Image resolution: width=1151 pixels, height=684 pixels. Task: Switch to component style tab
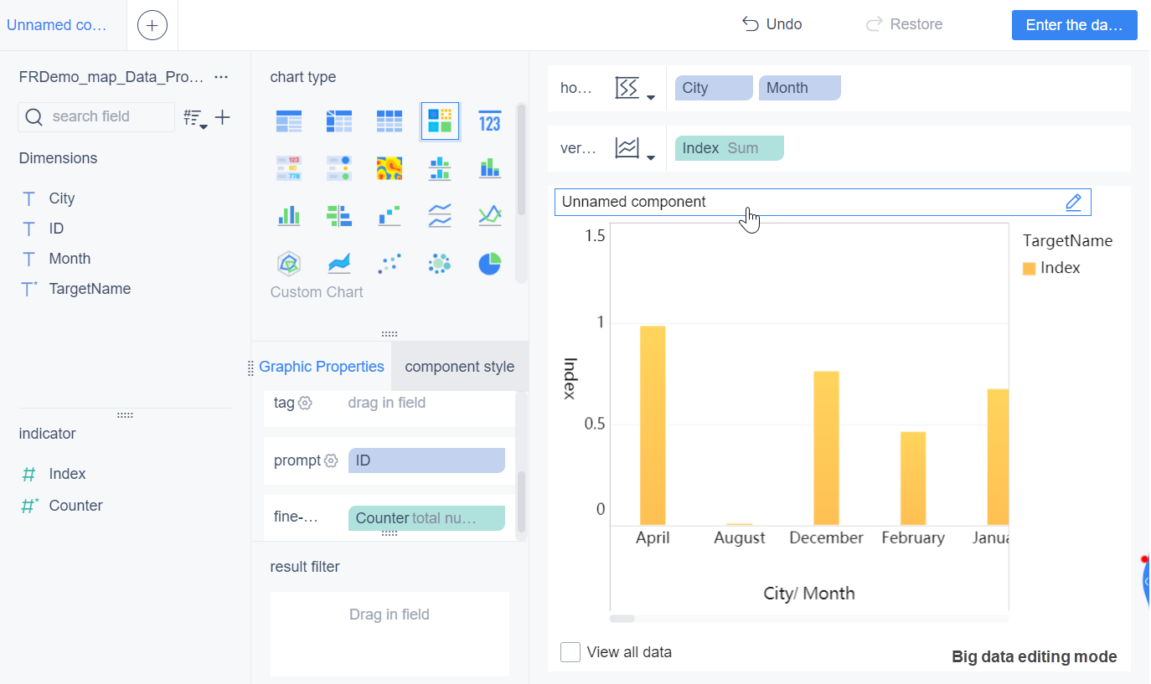(460, 367)
